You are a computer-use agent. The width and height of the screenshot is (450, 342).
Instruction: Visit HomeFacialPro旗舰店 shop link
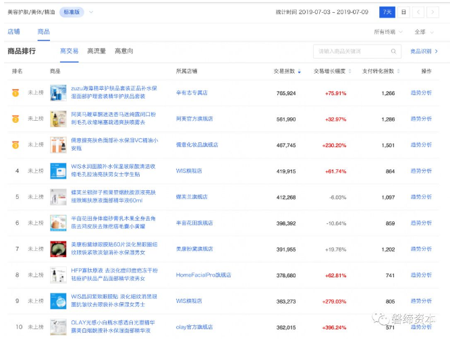point(204,275)
